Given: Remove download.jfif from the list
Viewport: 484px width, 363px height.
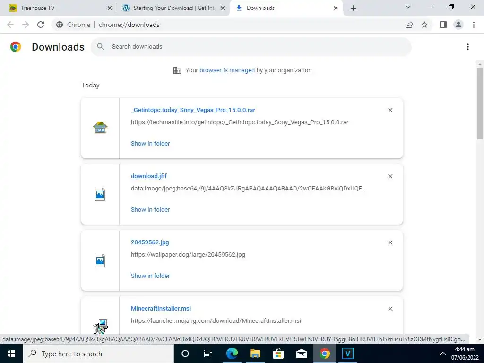Looking at the screenshot, I should tap(390, 176).
